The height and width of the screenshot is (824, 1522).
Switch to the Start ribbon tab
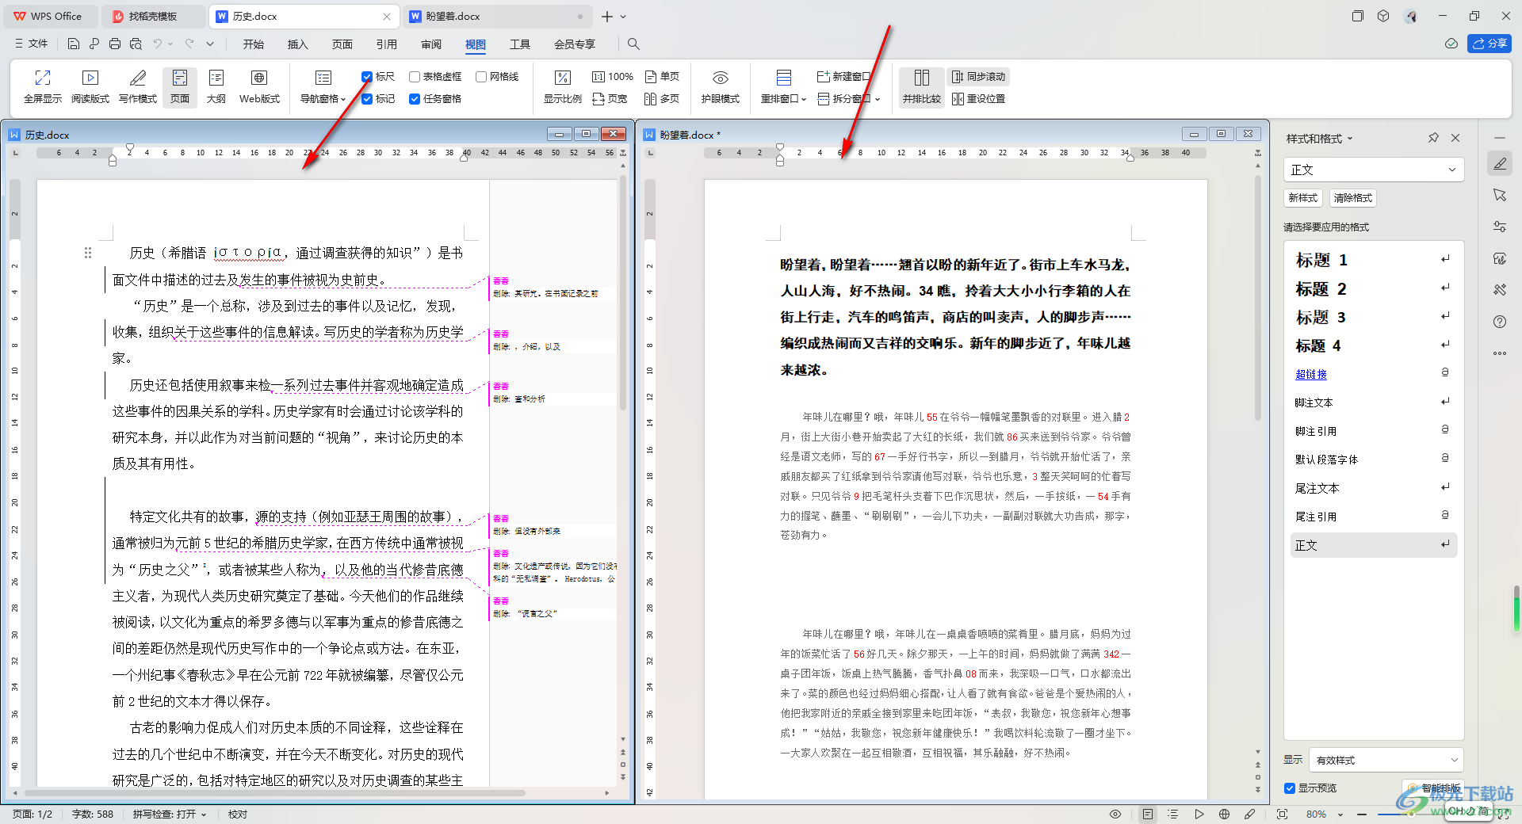pyautogui.click(x=254, y=44)
